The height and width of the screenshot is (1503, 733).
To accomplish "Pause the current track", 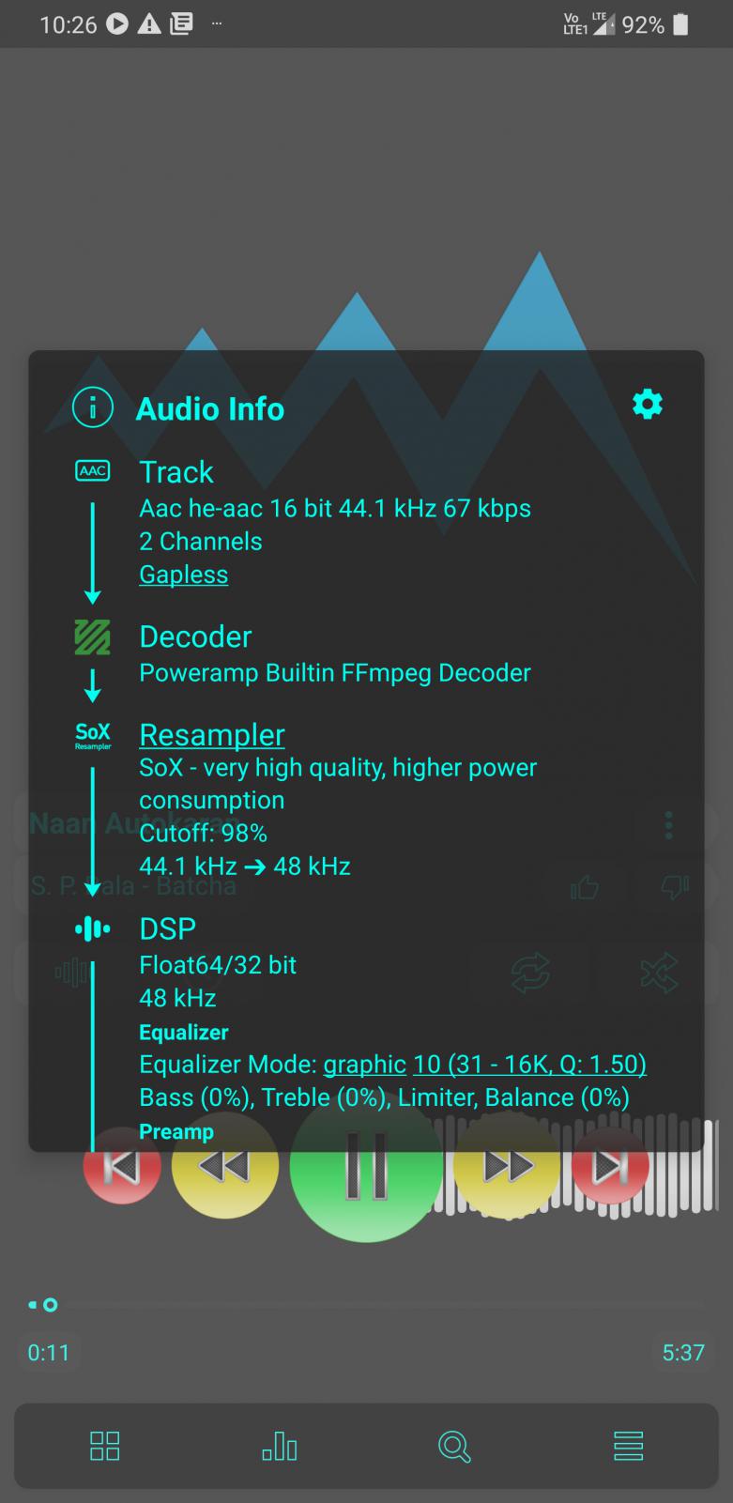I will click(366, 1166).
